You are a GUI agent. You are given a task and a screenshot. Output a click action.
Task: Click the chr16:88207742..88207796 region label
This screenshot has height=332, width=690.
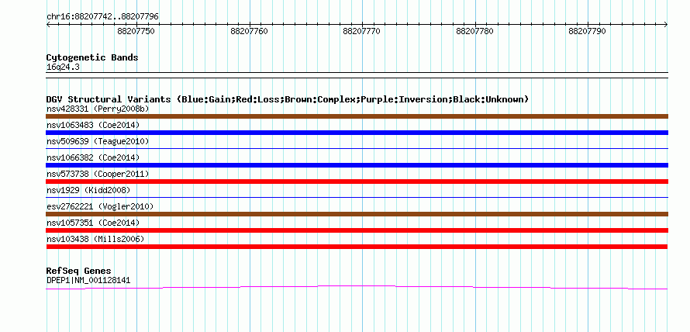102,17
